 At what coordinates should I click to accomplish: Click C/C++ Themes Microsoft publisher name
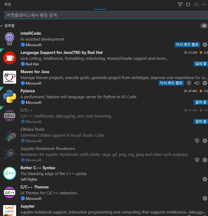click(33, 199)
